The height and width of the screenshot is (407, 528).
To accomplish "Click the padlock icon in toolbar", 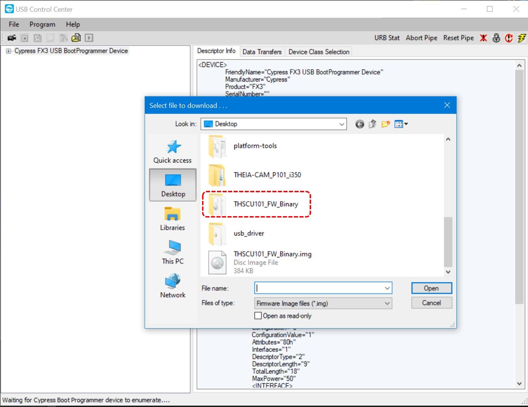I will (x=496, y=38).
